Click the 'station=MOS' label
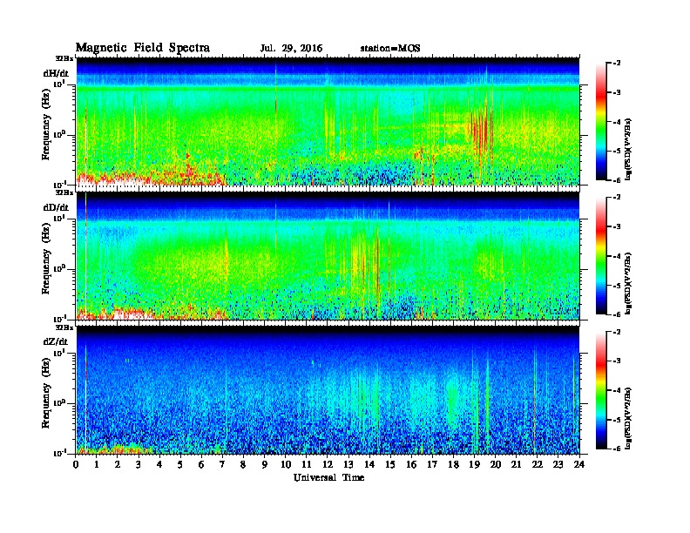The height and width of the screenshot is (533, 690). point(390,49)
